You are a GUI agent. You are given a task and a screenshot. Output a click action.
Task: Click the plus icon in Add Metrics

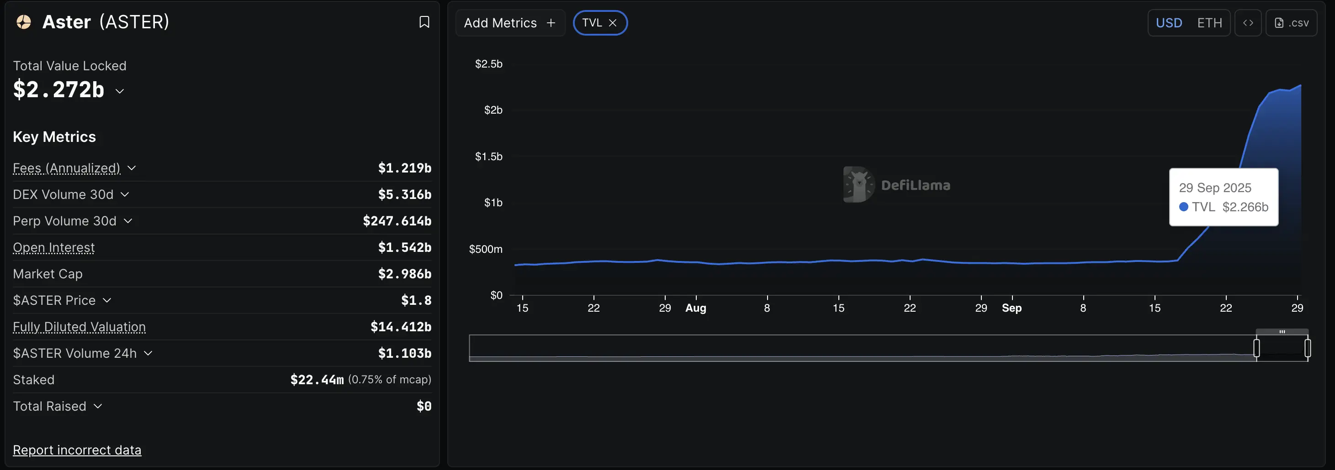(551, 23)
